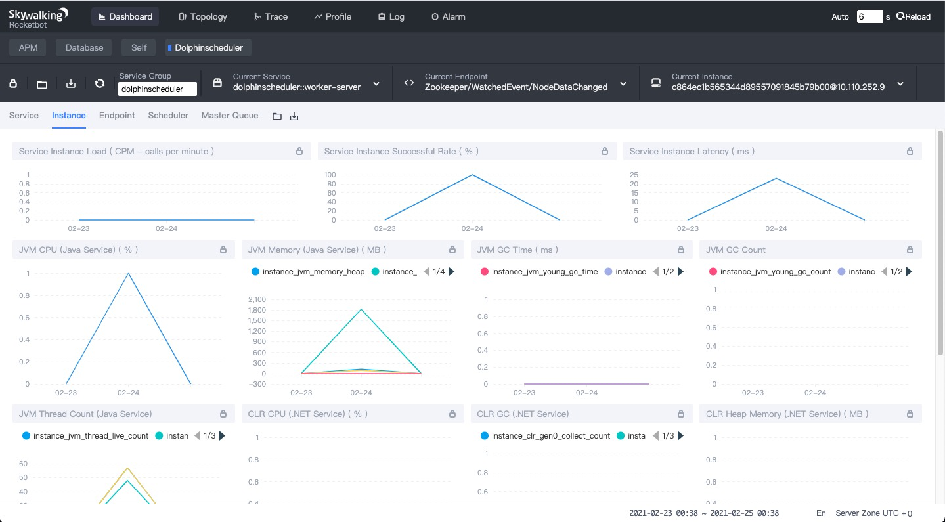Click folder icon next to Master Queue tab
The image size is (945, 522).
click(277, 116)
